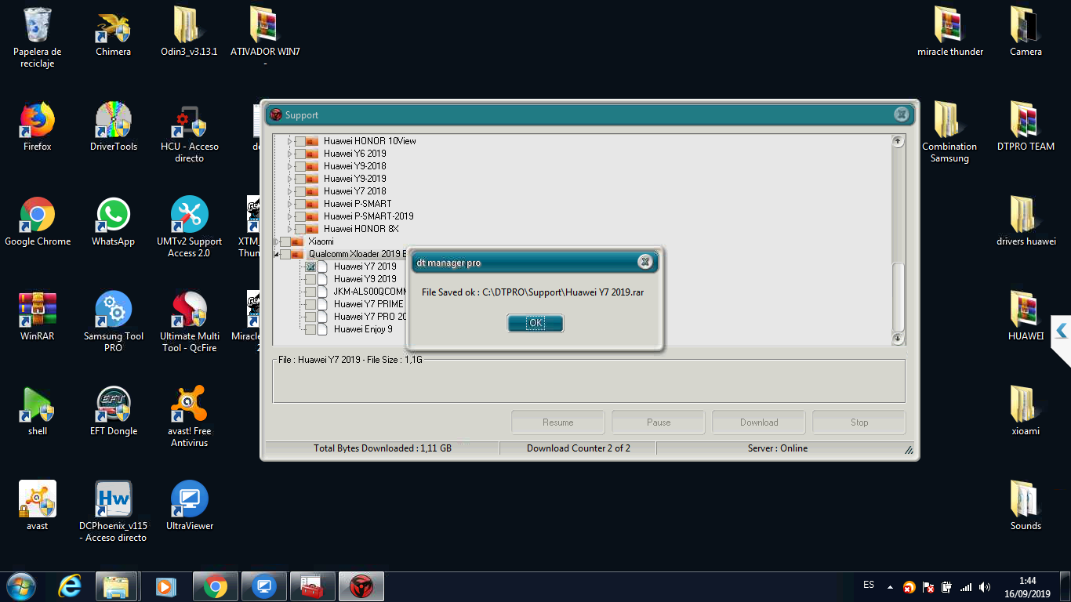Select the shell desktop shortcut
Screen dimensions: 1071x602
(37, 411)
